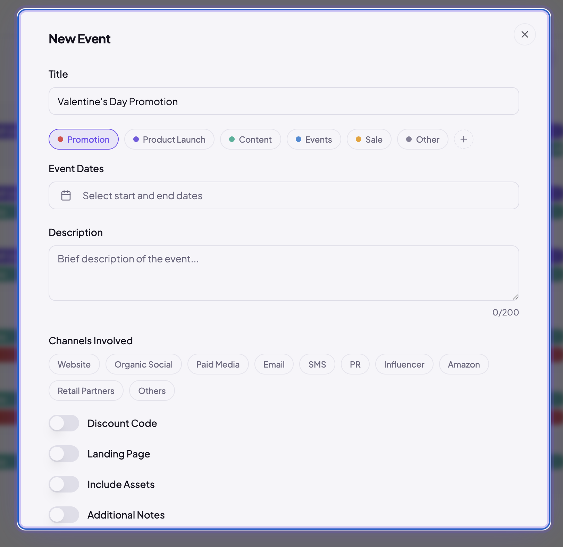Screen dimensions: 563x547
Task: Toggle the Retail Partners channel
Action: pyautogui.click(x=86, y=390)
